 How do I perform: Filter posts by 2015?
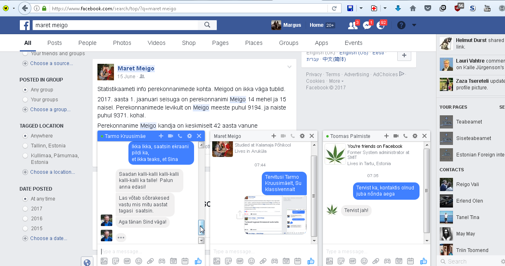click(26, 229)
